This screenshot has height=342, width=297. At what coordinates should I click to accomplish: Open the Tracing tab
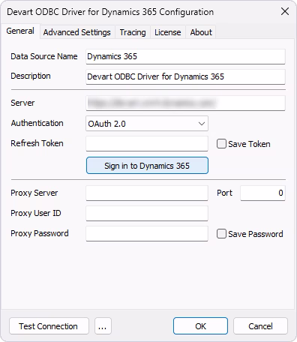tap(133, 32)
